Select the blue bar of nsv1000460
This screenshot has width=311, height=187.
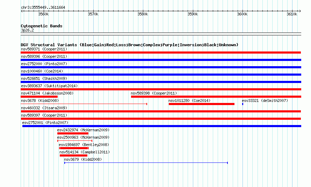point(161,75)
